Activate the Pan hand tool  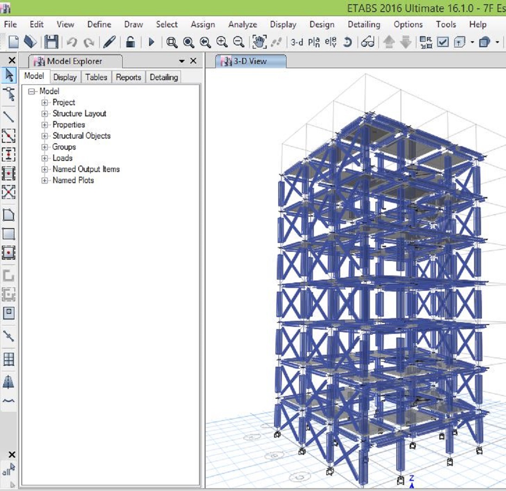pyautogui.click(x=259, y=42)
